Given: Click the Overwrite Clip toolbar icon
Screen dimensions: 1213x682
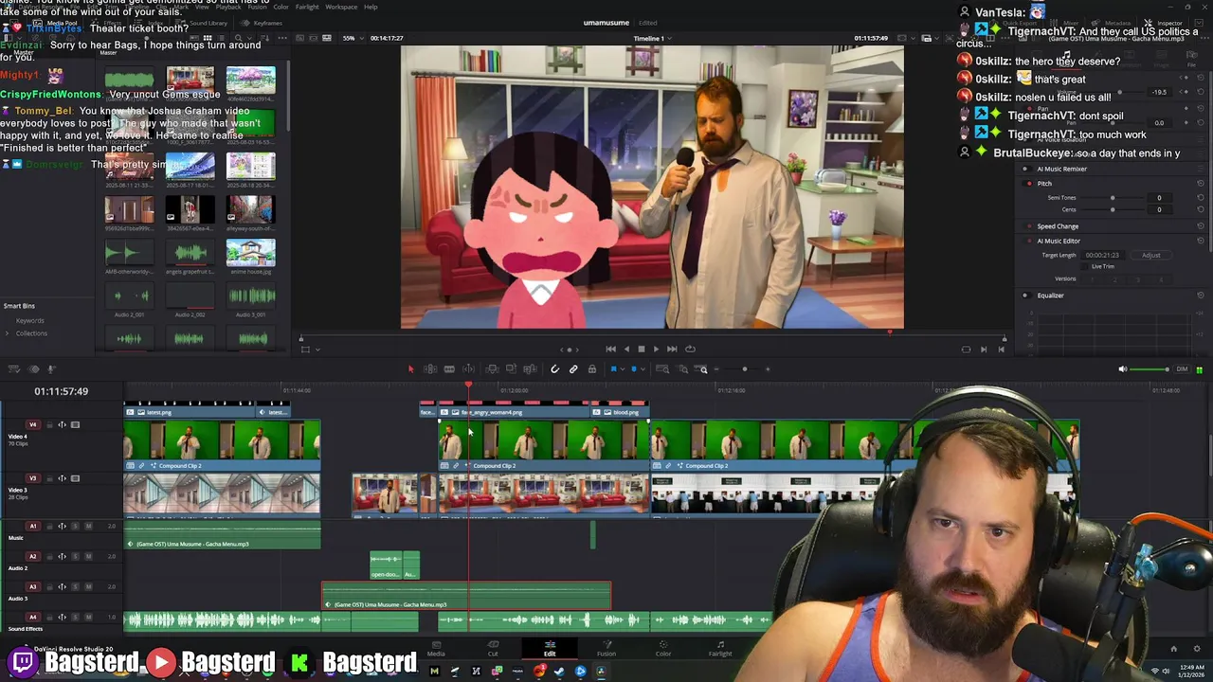Looking at the screenshot, I should pos(511,368).
